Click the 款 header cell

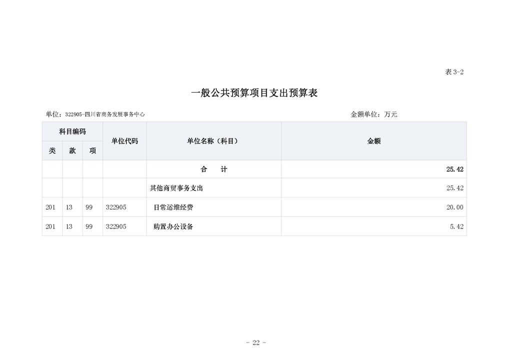72,150
